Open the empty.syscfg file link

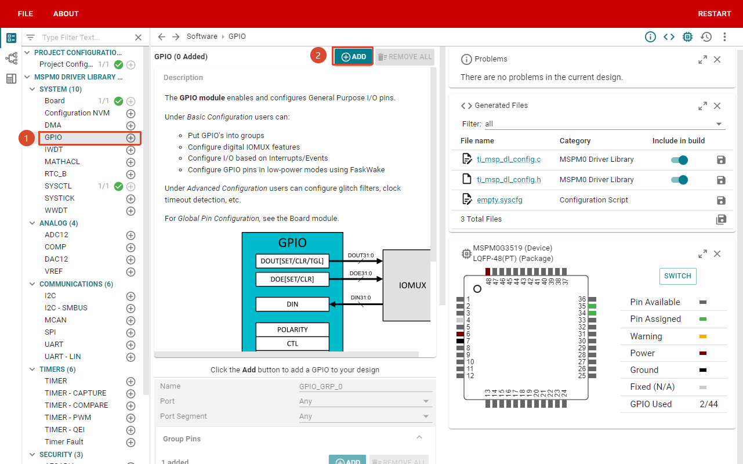(x=500, y=200)
